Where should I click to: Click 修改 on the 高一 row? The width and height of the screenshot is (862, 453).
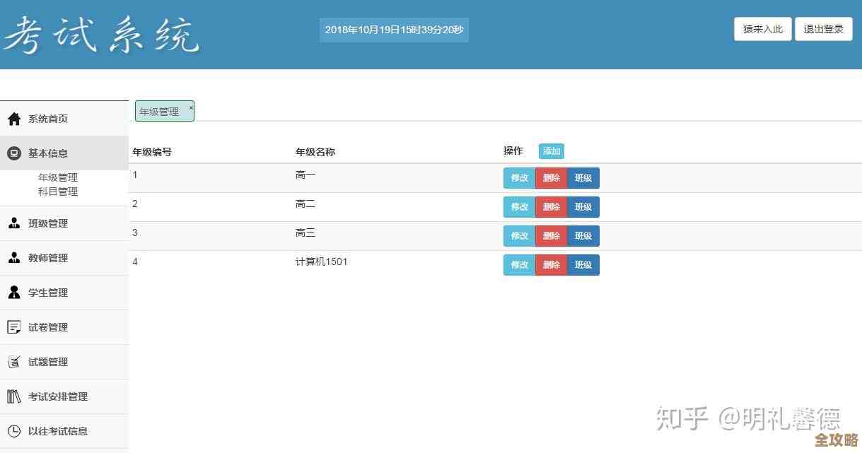coord(519,177)
